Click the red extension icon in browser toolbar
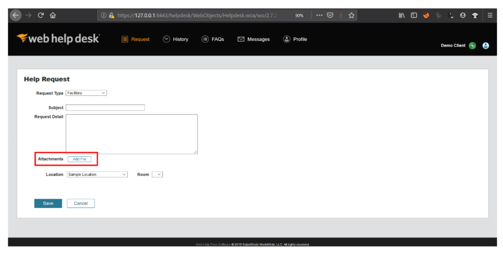The image size is (503, 254). pyautogui.click(x=426, y=15)
